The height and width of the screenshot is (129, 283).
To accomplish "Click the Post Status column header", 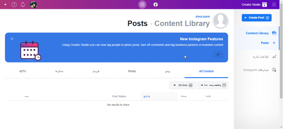I will [119, 96].
